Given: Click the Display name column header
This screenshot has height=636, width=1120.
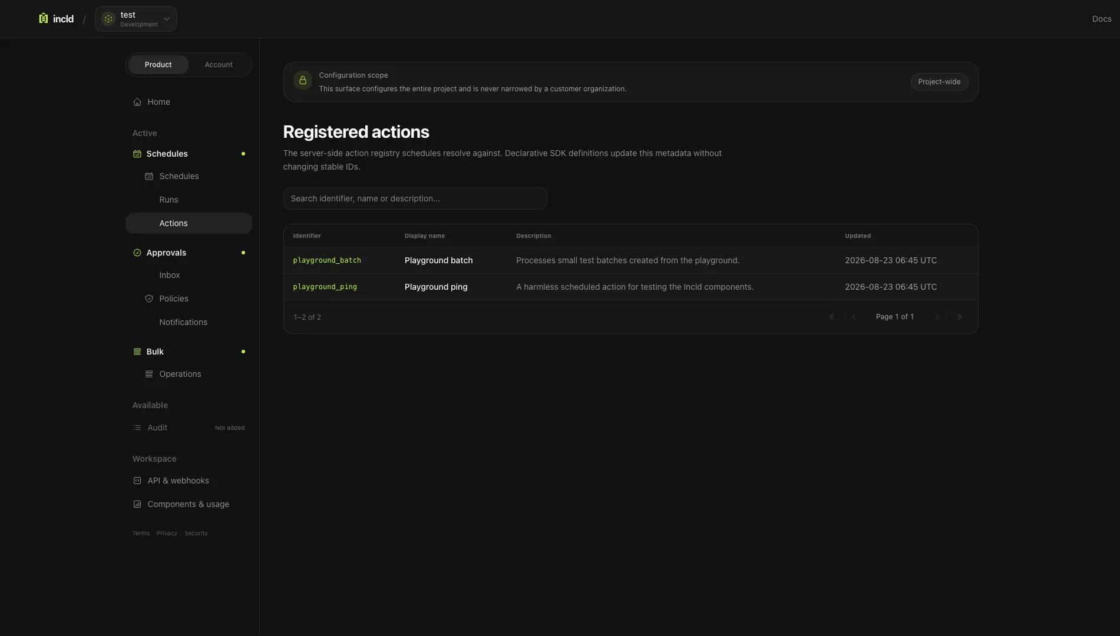Looking at the screenshot, I should [424, 236].
